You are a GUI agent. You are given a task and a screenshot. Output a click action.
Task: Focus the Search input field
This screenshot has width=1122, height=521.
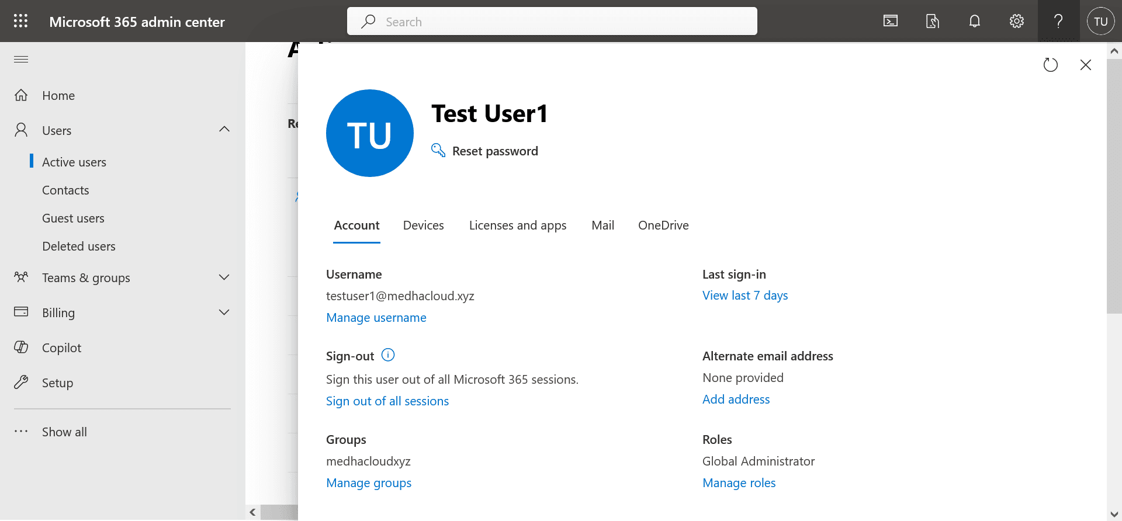click(552, 21)
